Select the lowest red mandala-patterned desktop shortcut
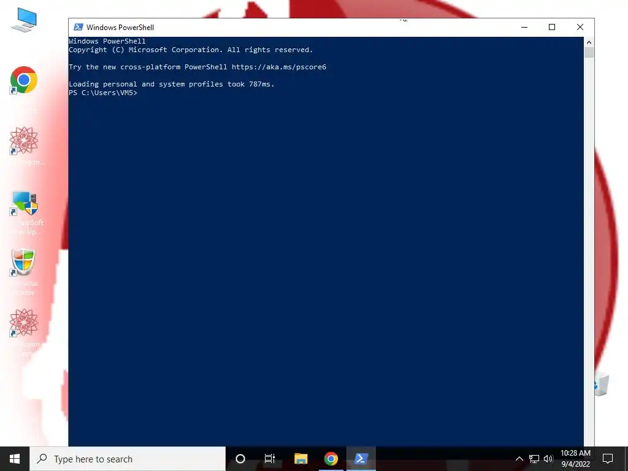This screenshot has width=628, height=471. pyautogui.click(x=24, y=323)
